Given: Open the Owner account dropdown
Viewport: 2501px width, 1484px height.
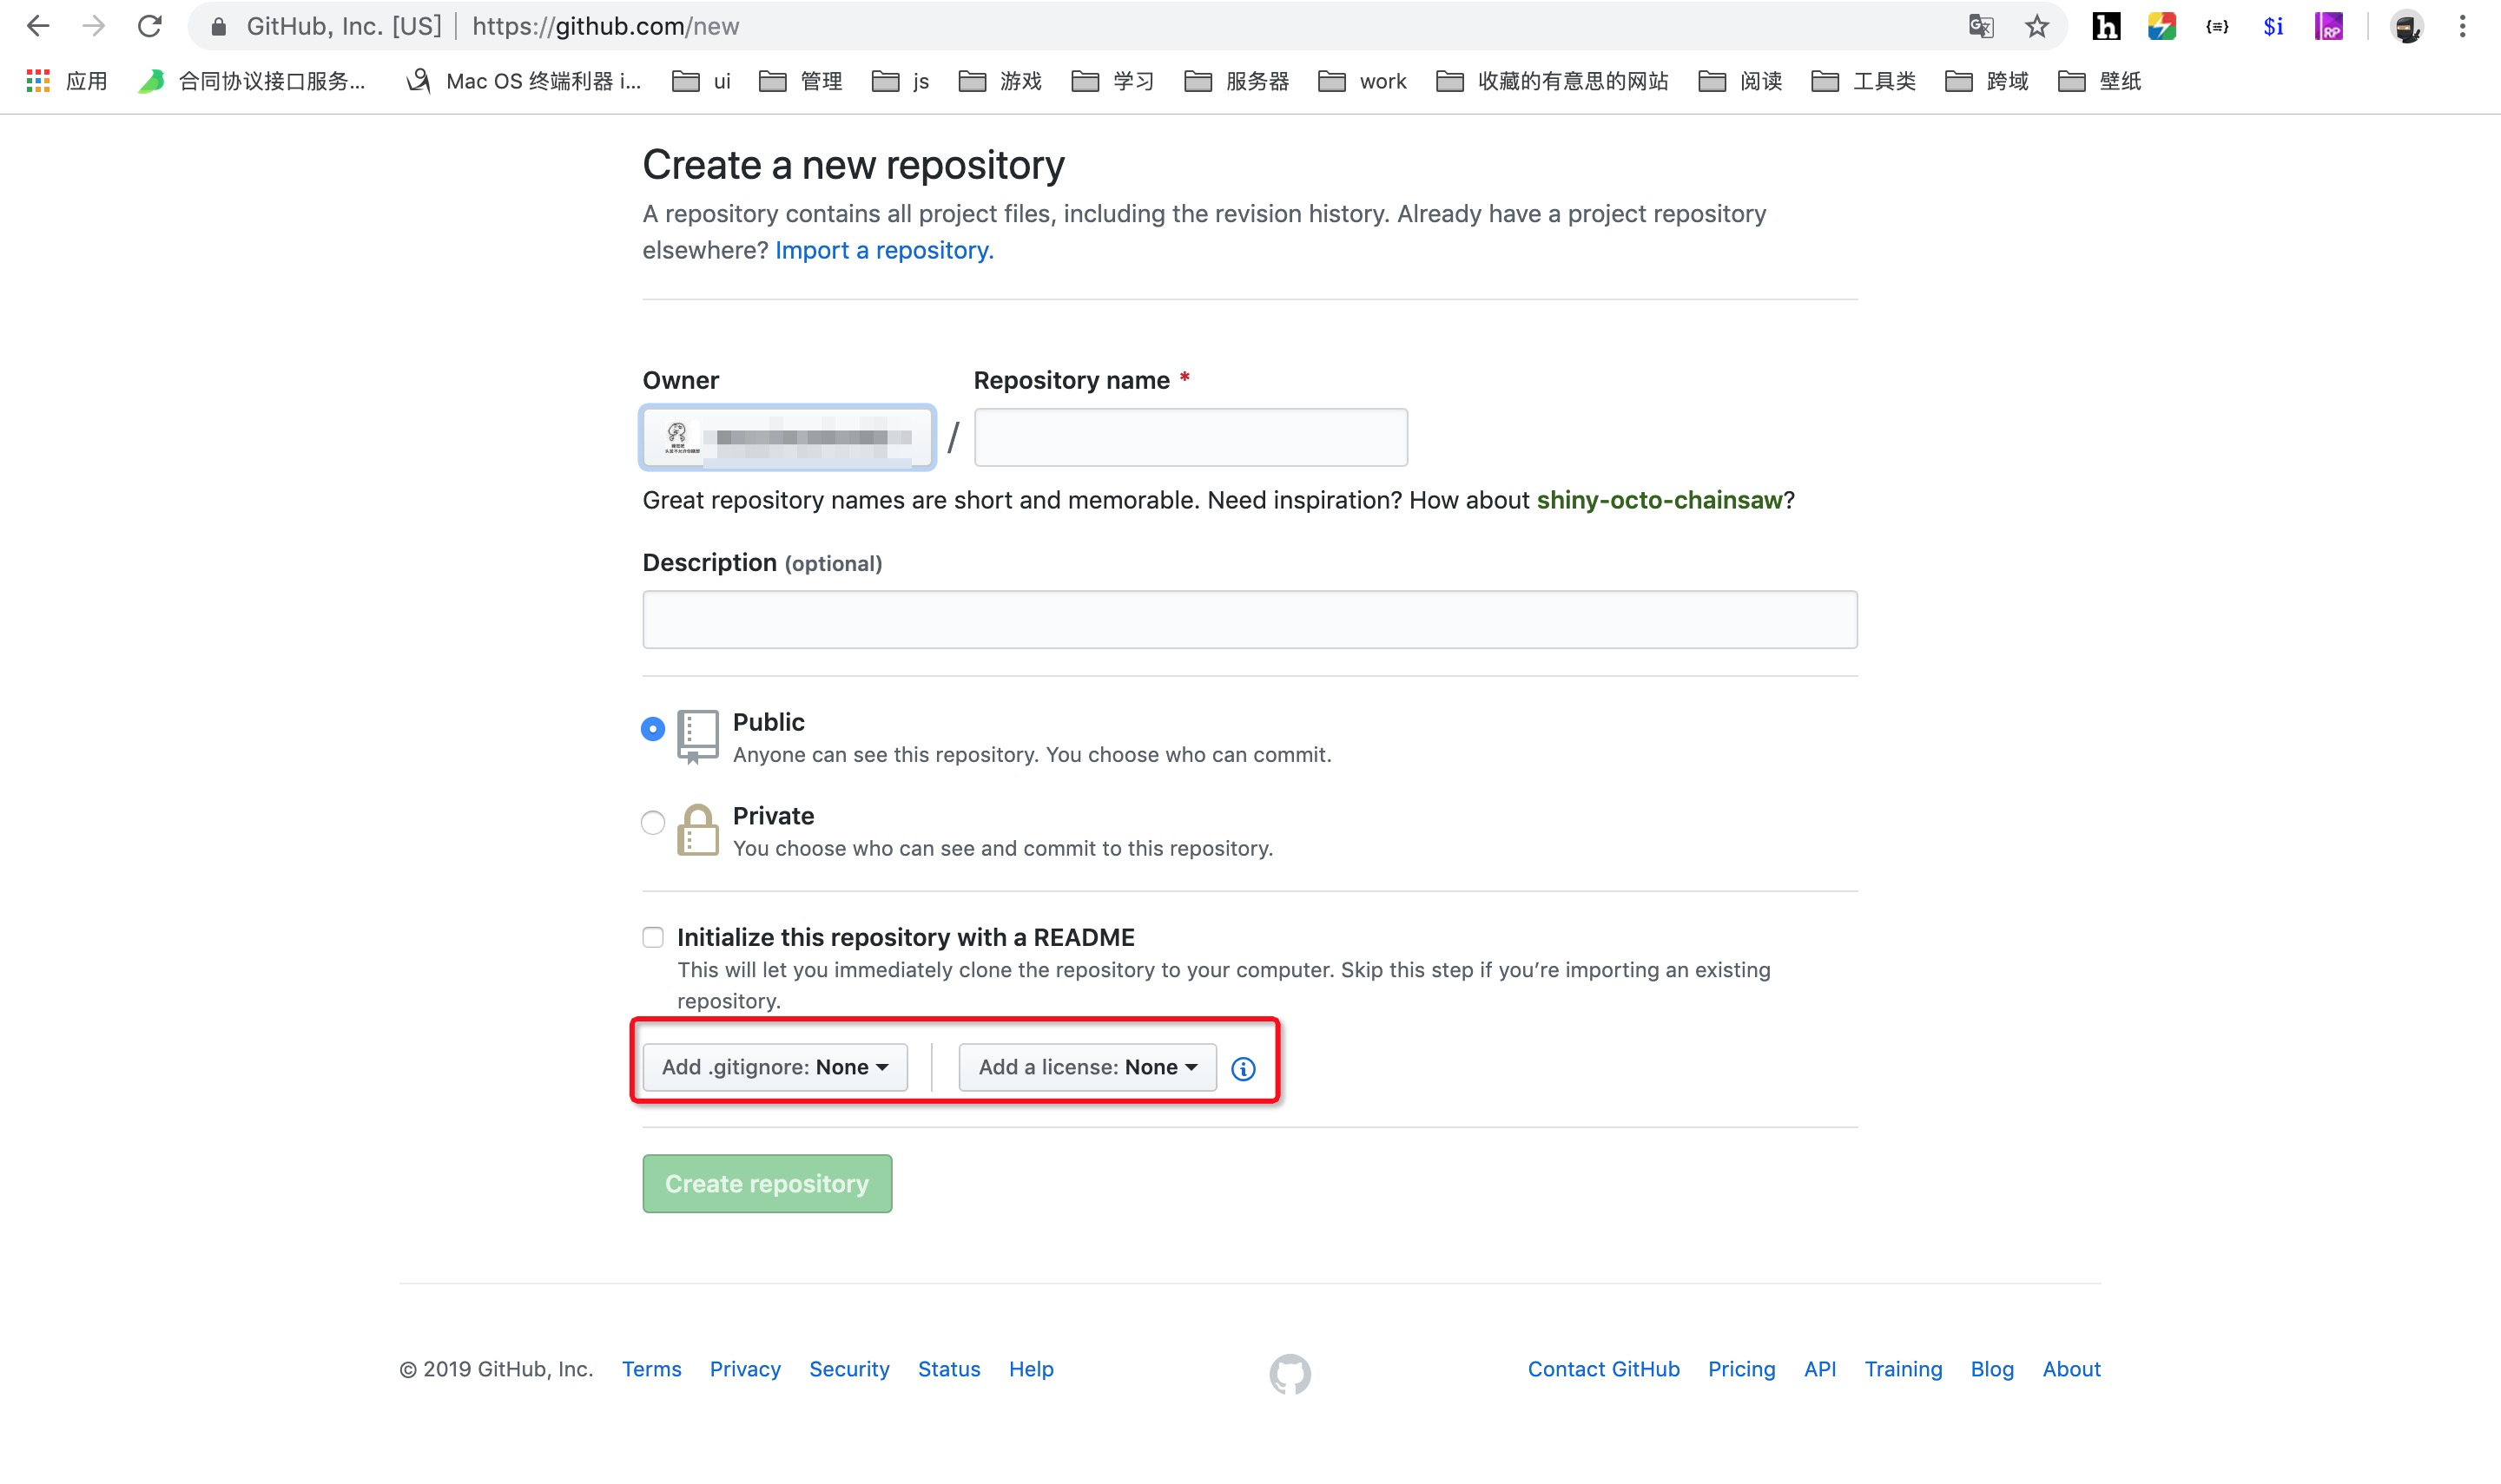Looking at the screenshot, I should (788, 437).
